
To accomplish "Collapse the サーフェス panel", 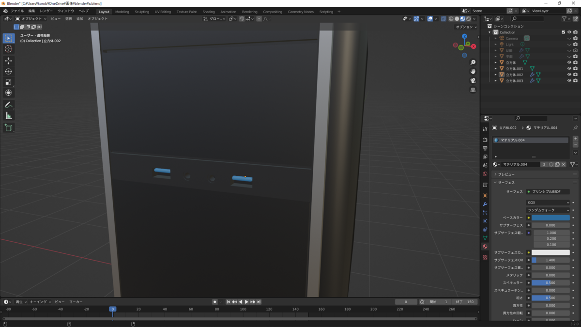I will pyautogui.click(x=506, y=183).
